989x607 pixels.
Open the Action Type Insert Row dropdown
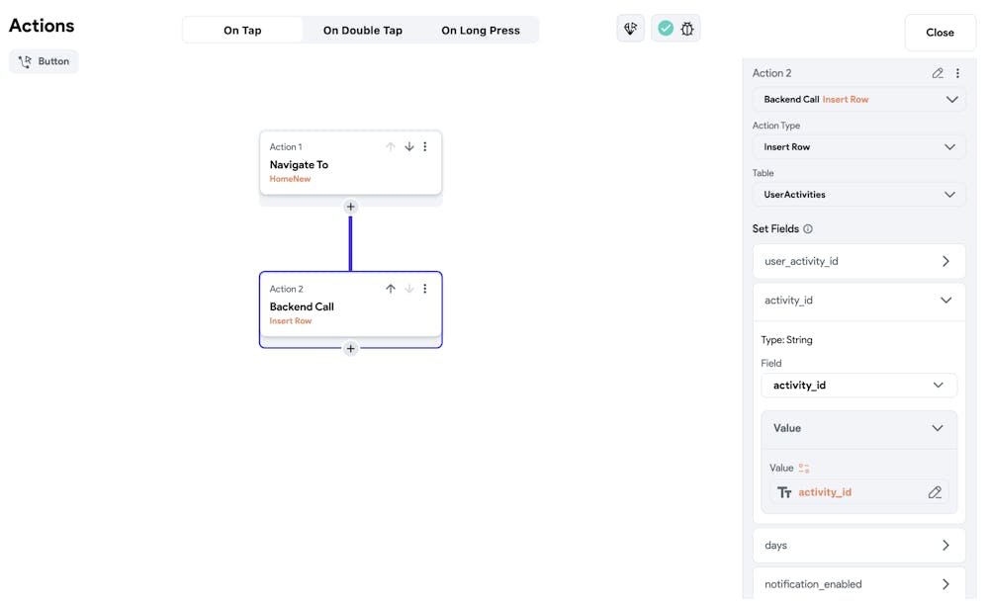tap(858, 147)
